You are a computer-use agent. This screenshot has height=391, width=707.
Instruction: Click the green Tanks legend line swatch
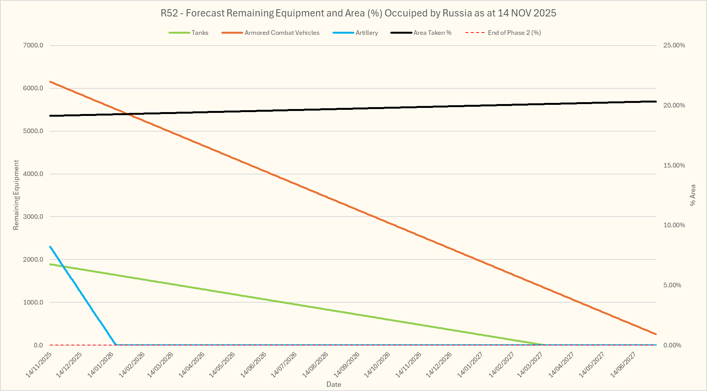tap(179, 33)
